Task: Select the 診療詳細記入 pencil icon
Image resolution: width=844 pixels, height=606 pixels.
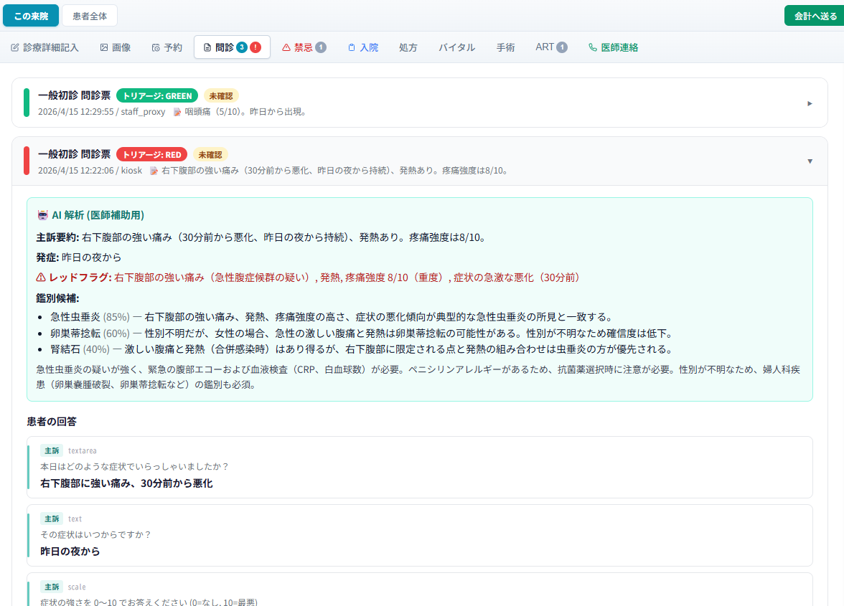Action: click(x=16, y=47)
